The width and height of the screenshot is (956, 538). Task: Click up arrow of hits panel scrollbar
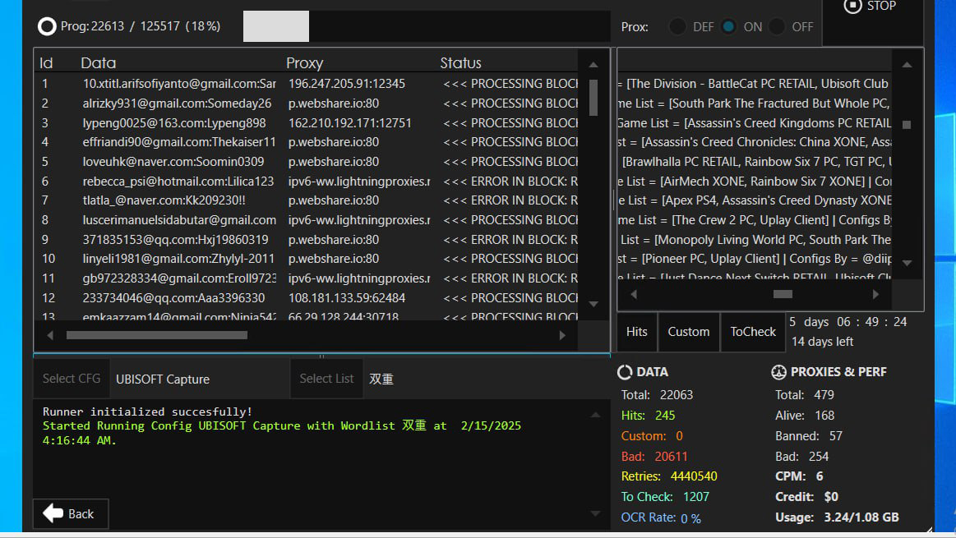coord(907,65)
